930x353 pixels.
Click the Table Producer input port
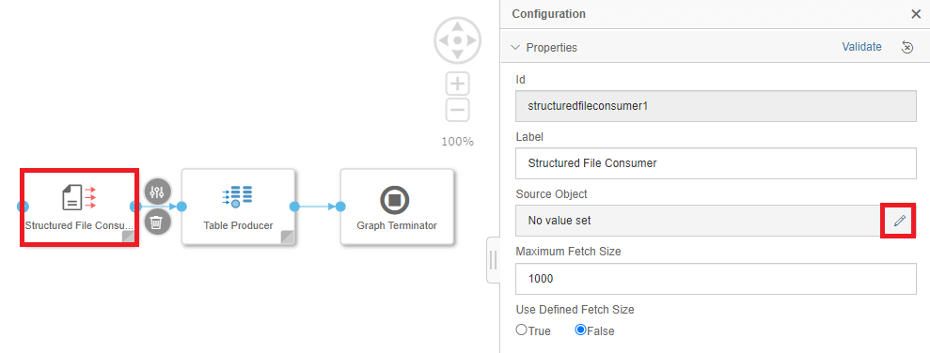(182, 207)
